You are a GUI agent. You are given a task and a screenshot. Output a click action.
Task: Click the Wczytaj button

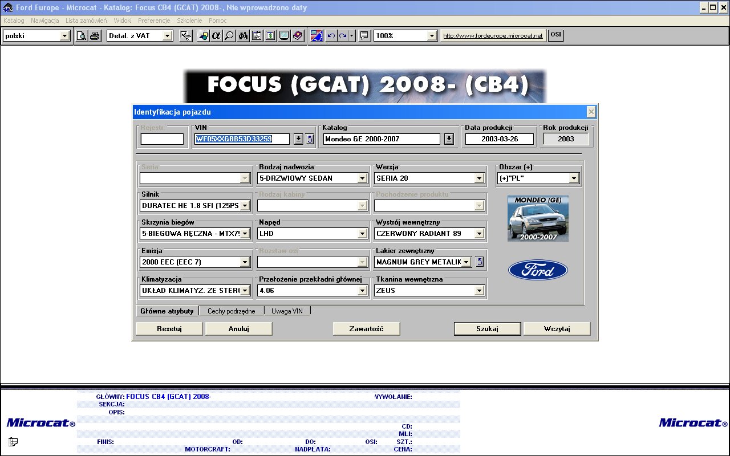557,329
